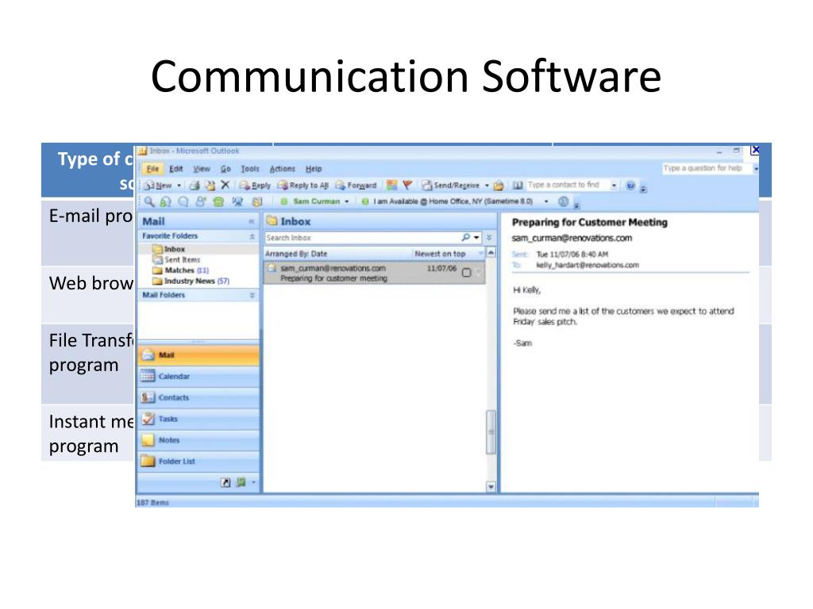Select the Mail navigation button
Viewport: 813px width, 609px height.
(x=198, y=355)
